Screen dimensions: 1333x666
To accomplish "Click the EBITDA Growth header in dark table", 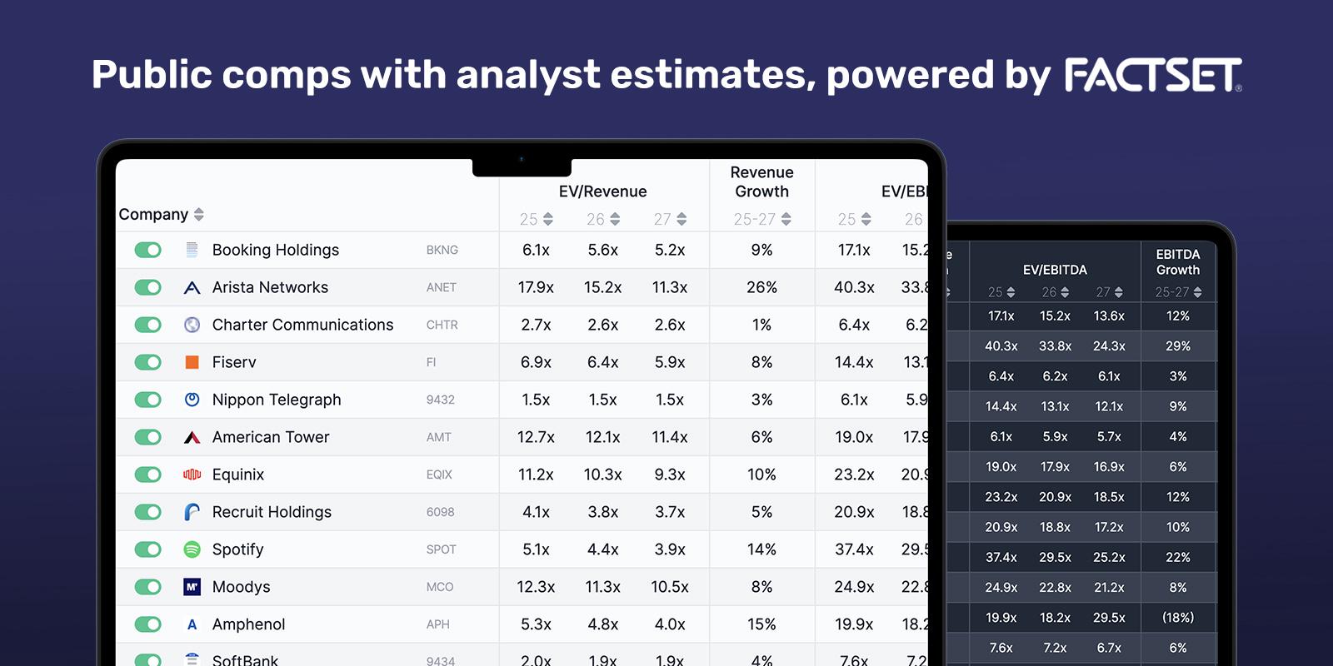I will click(1177, 262).
